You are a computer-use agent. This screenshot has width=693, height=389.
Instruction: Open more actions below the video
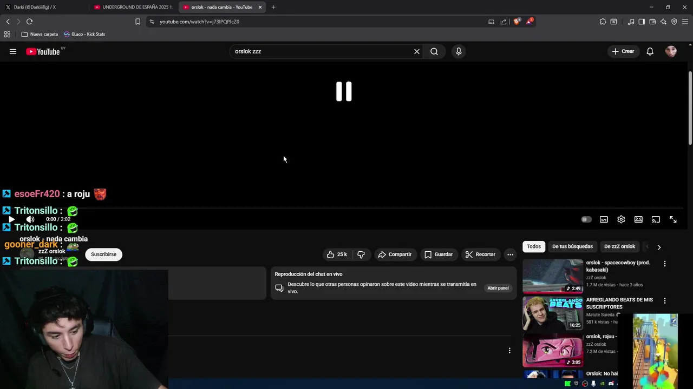(x=510, y=254)
